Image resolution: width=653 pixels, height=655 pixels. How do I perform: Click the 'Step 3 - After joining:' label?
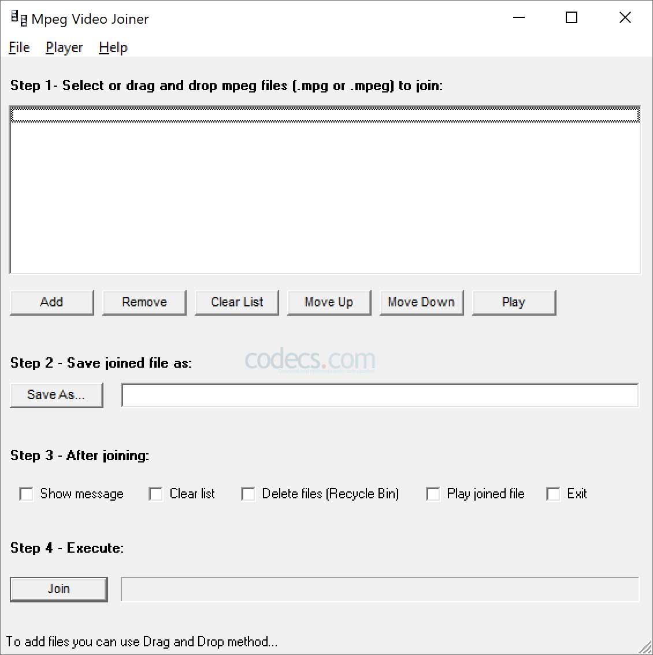(79, 456)
